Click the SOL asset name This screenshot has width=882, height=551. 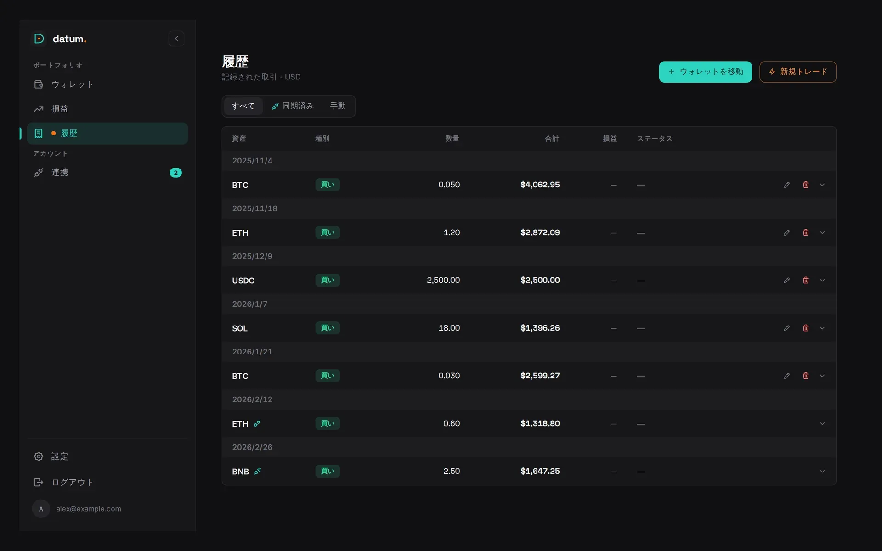(x=240, y=328)
